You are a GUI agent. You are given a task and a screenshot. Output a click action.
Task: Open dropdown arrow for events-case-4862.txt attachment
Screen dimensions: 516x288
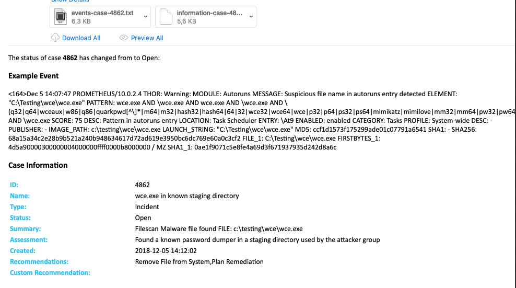(x=145, y=17)
